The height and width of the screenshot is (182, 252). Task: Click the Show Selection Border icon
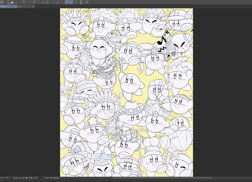[61, 2]
